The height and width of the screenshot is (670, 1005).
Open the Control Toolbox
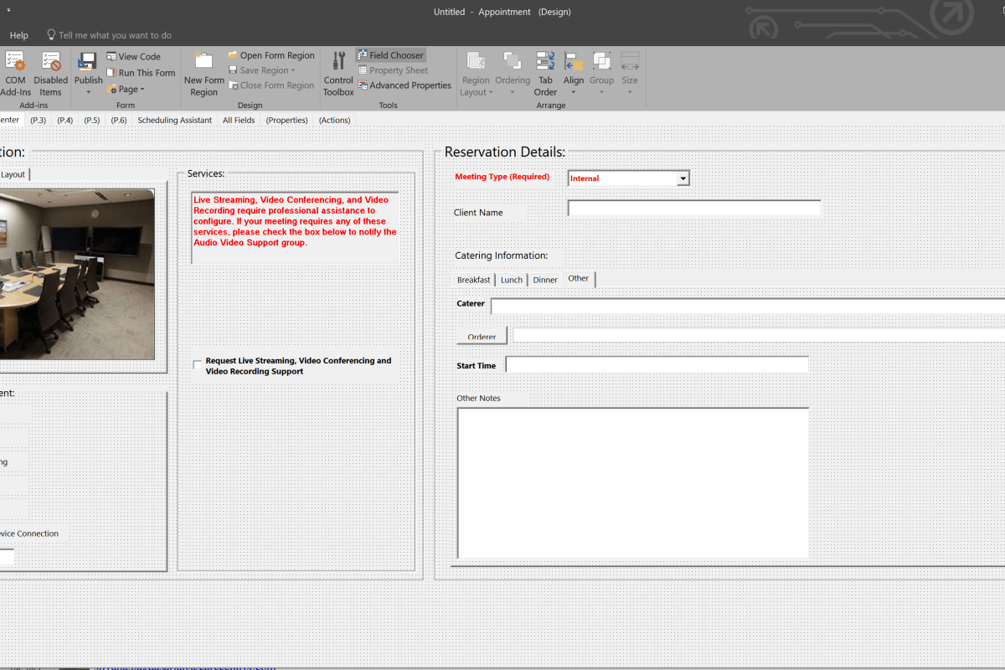(x=338, y=74)
